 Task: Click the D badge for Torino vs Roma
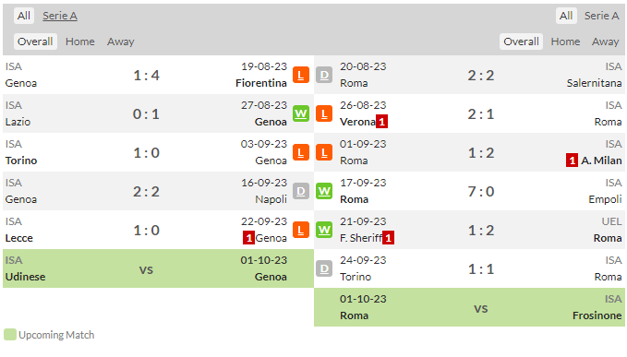pos(324,268)
